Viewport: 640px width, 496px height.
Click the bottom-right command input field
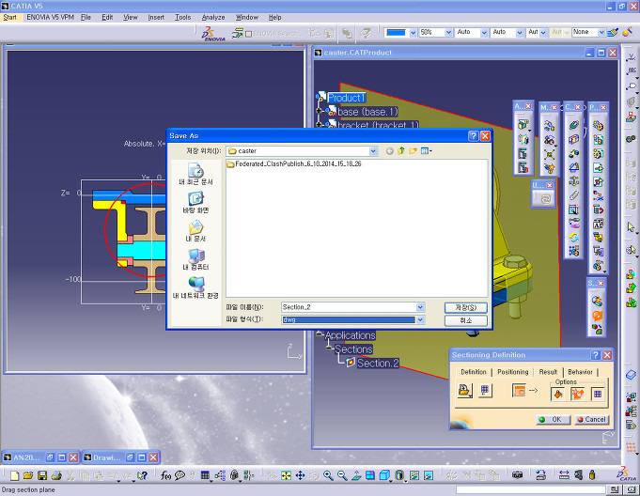[531, 489]
